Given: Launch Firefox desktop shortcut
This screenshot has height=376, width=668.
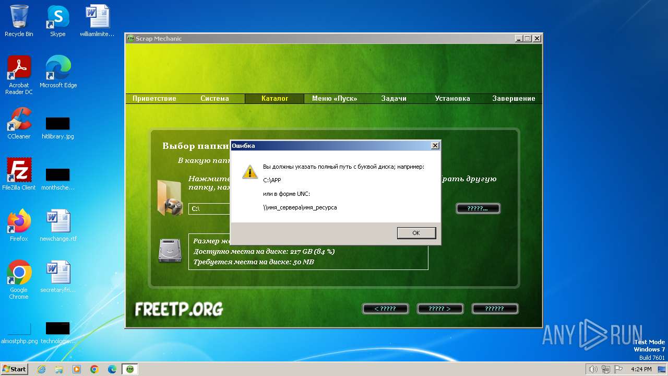Looking at the screenshot, I should [19, 226].
